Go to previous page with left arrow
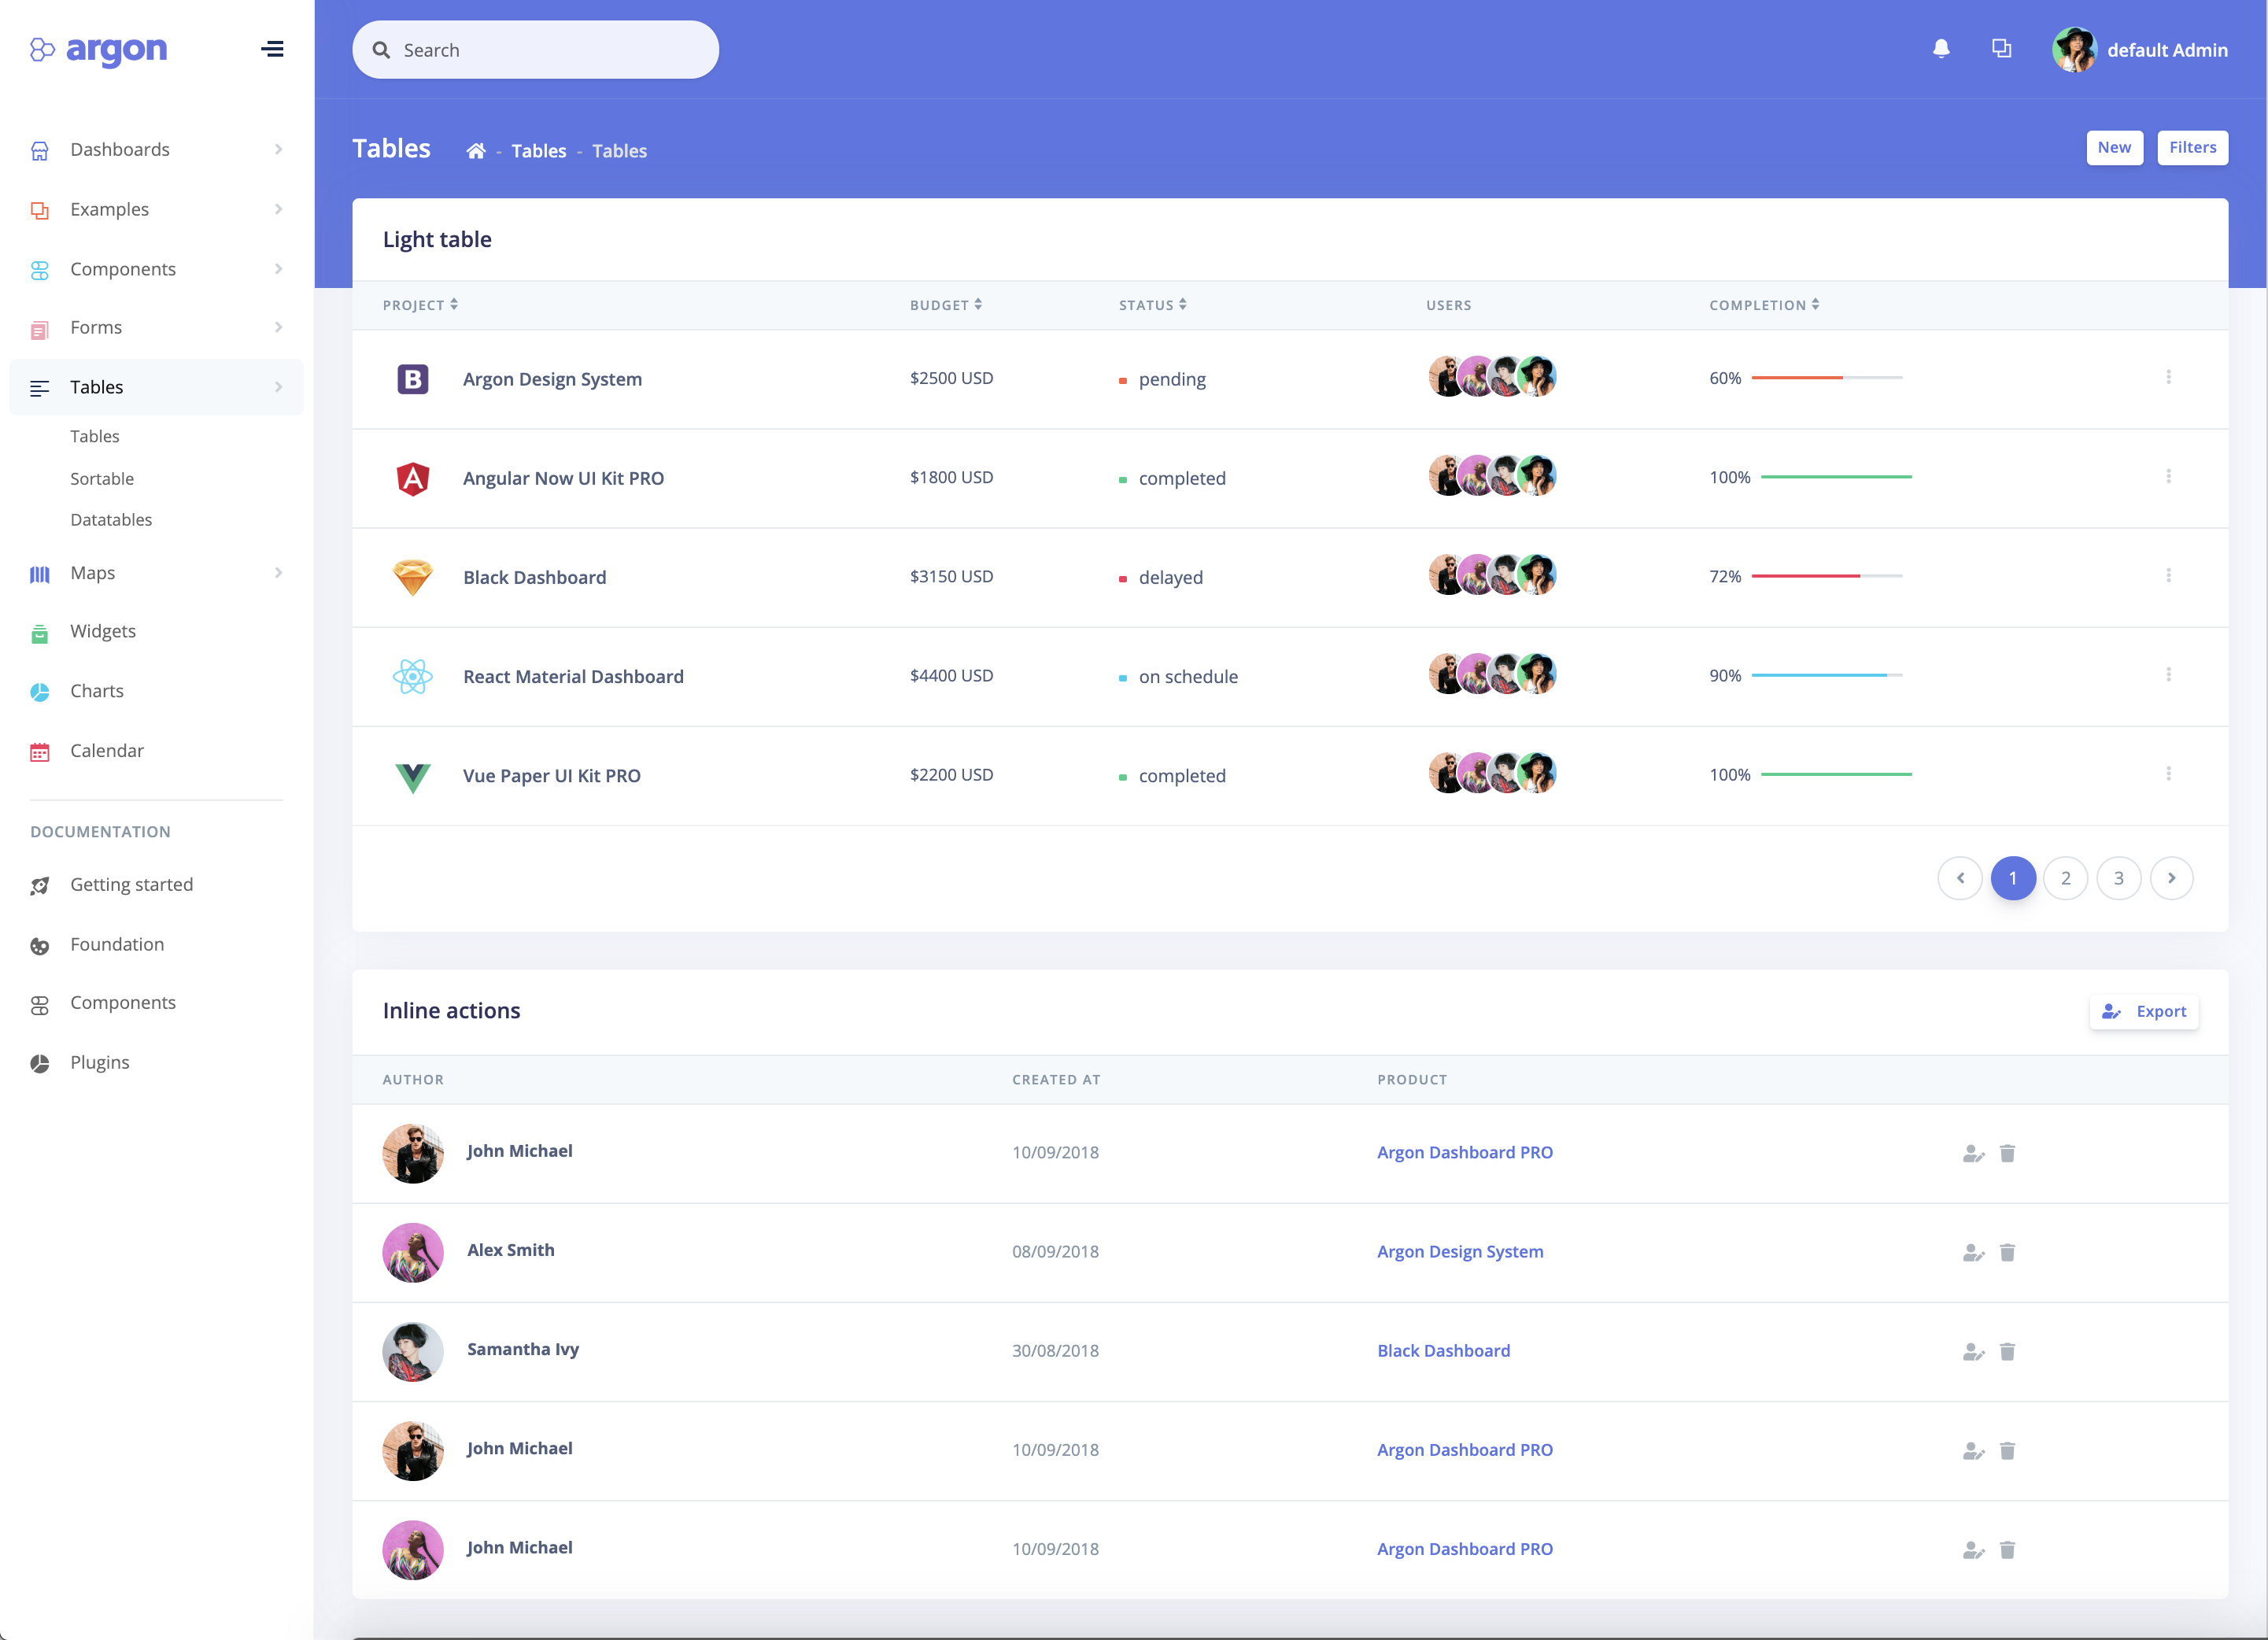The image size is (2268, 1640). click(x=1960, y=879)
